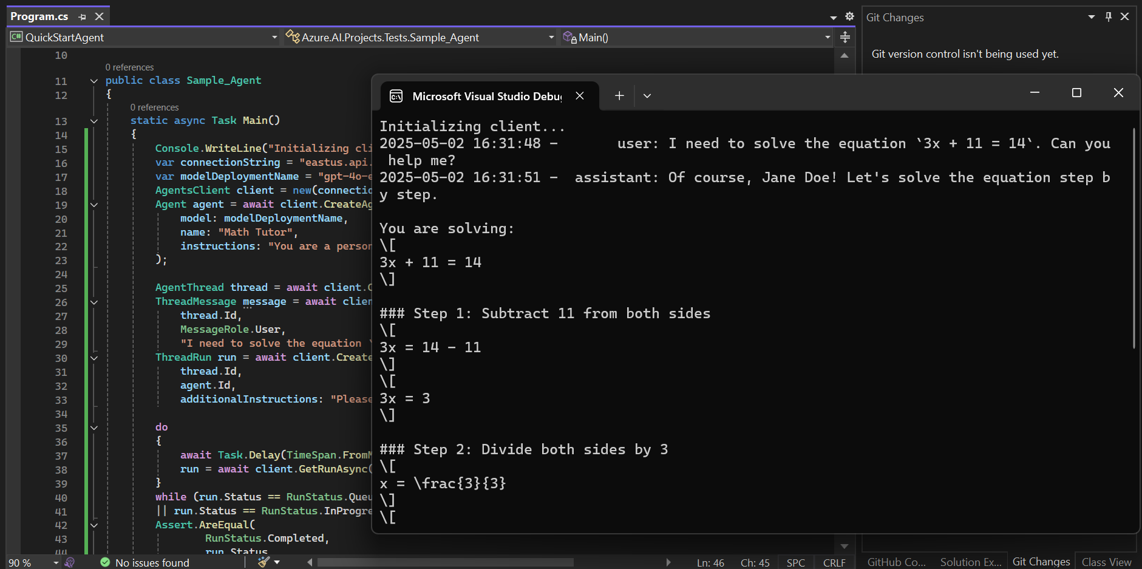Toggle CRLF line ending setting
Screen dimensions: 1142x569
[x=834, y=563]
